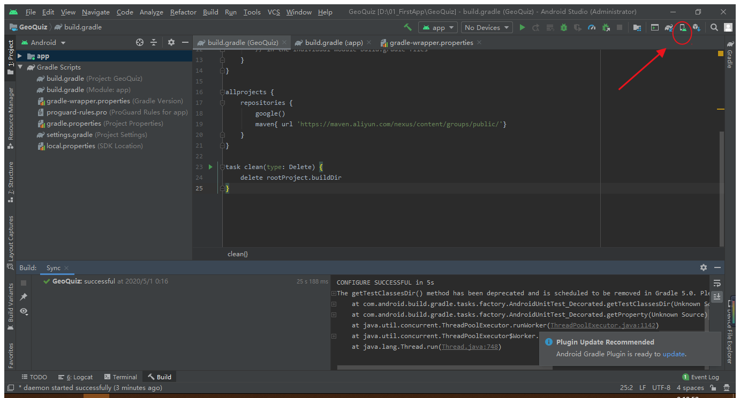Open the Android project view dropdown

coord(43,42)
